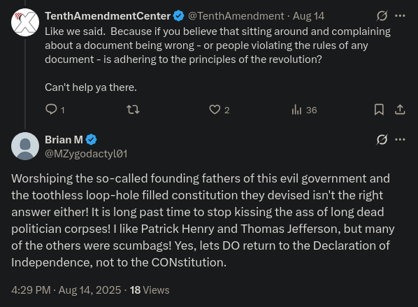Open more options on TenthAmendmentCenter tweet
418x307 pixels.
pyautogui.click(x=400, y=16)
